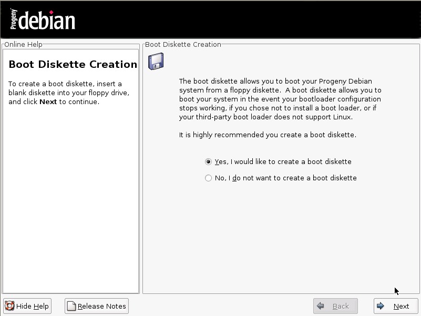Click the document icon beside Release Notes
Screen dimensions: 421x316
point(71,306)
